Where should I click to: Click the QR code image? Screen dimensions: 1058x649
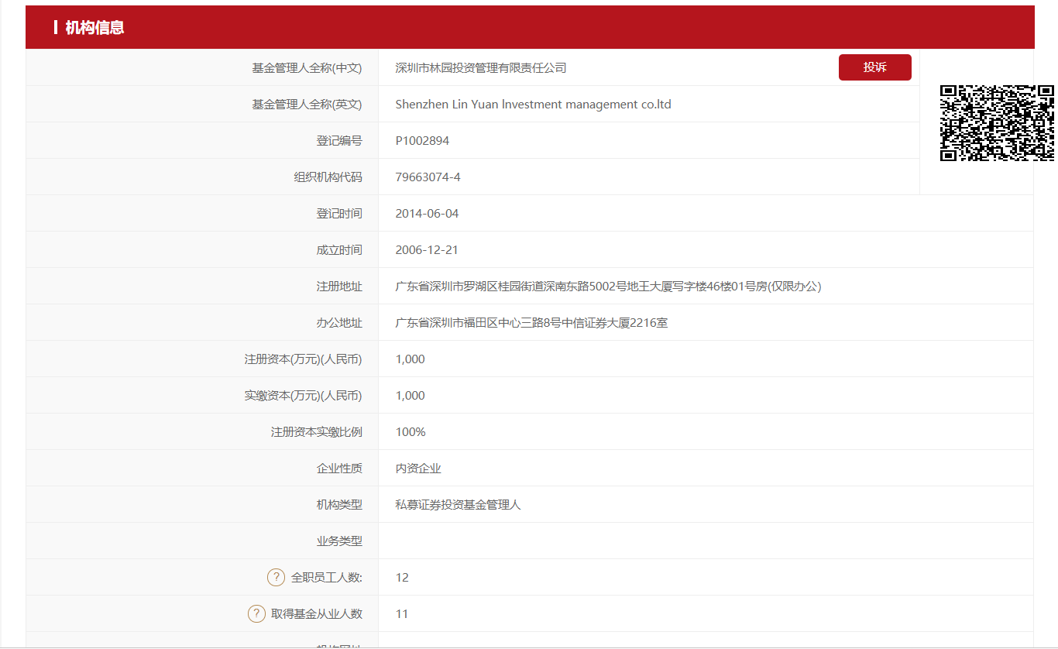[997, 123]
